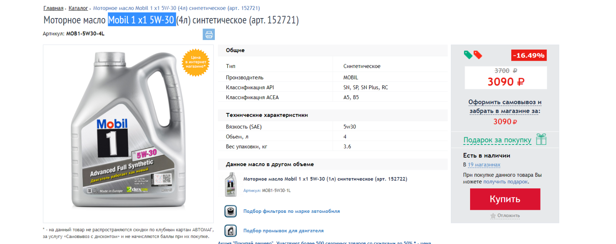Click the orange internet store price badge
The image size is (616, 244).
click(196, 62)
